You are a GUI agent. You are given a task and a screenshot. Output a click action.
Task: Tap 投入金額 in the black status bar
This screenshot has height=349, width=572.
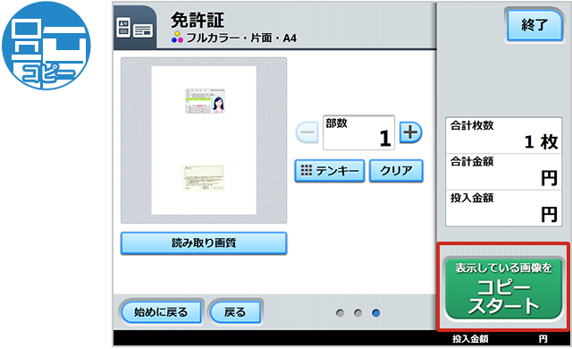coord(470,339)
